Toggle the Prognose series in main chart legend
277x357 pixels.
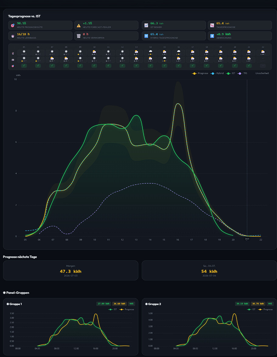tap(200, 73)
